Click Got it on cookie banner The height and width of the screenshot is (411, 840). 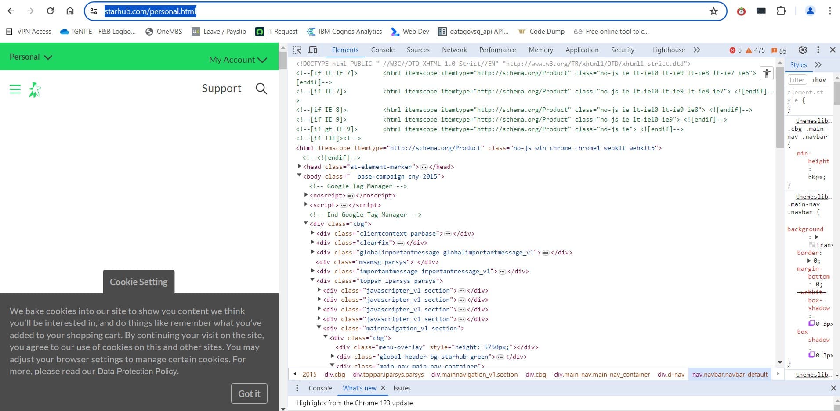click(249, 394)
